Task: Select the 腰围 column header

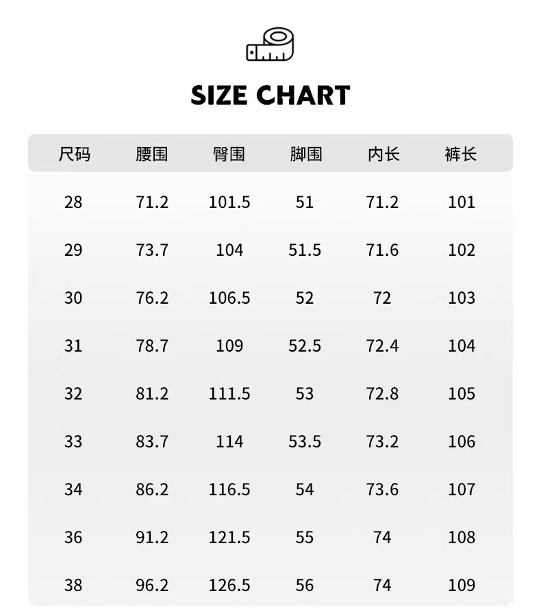Action: click(151, 155)
